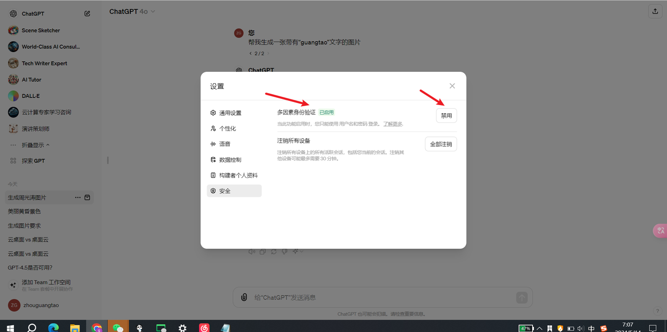Select the 通用设置 tab

coord(234,113)
